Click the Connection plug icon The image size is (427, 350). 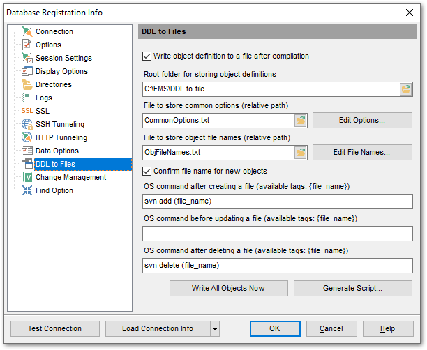click(x=27, y=31)
